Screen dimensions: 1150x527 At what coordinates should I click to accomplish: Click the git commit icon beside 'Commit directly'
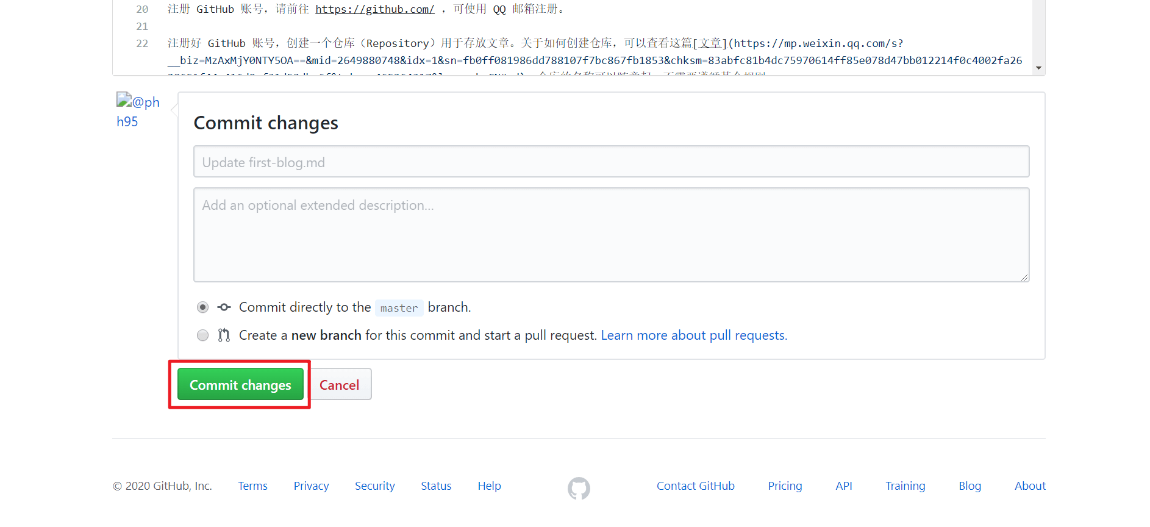(x=224, y=307)
